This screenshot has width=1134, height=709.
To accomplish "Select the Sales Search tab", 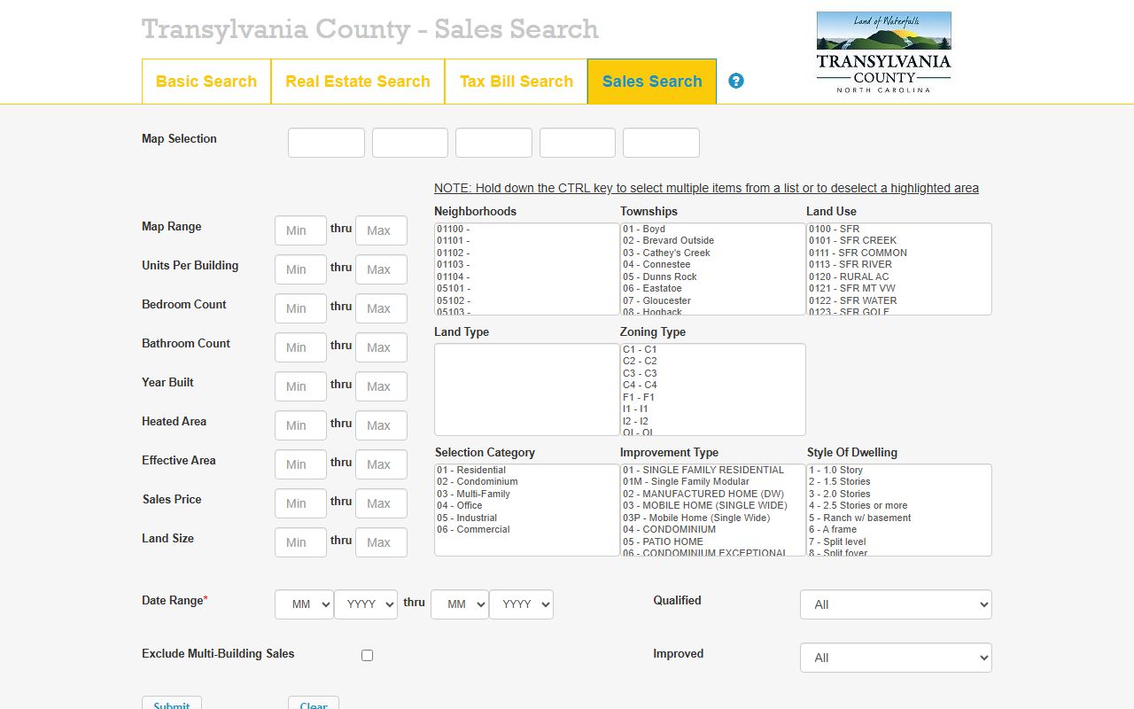I will [652, 82].
